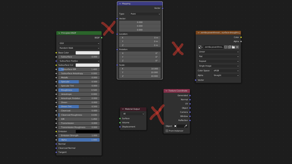
Task: Open the Repeat extension dropdown
Action: (218, 61)
